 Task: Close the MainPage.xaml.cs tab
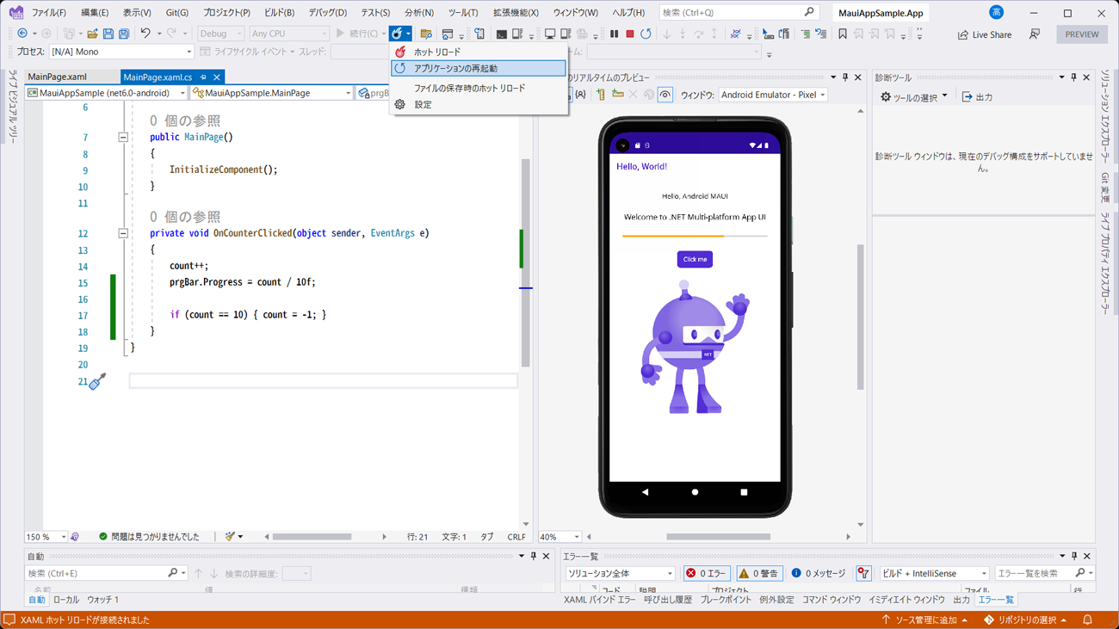[217, 77]
